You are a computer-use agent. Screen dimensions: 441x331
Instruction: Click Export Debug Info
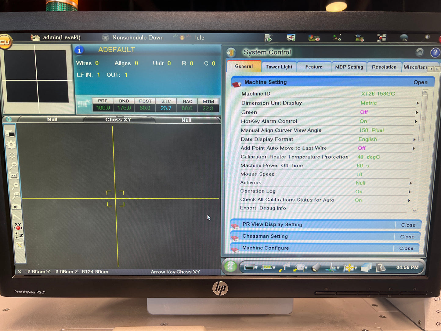pyautogui.click(x=263, y=208)
